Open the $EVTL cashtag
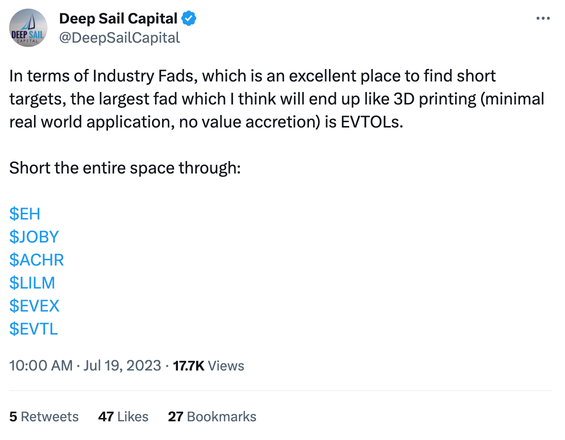The image size is (565, 440). pyautogui.click(x=34, y=329)
